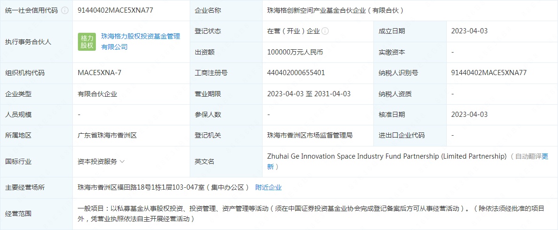Click the 参保人数 label cell
The image size is (558, 230).
click(226, 115)
